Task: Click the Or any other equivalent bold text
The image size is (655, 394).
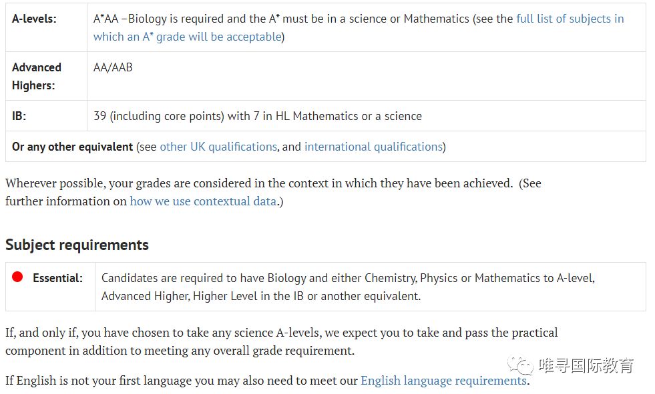Action: click(72, 147)
